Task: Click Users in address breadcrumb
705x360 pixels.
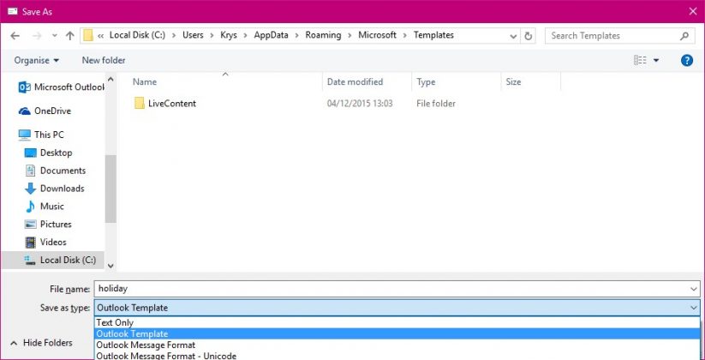Action: point(193,35)
